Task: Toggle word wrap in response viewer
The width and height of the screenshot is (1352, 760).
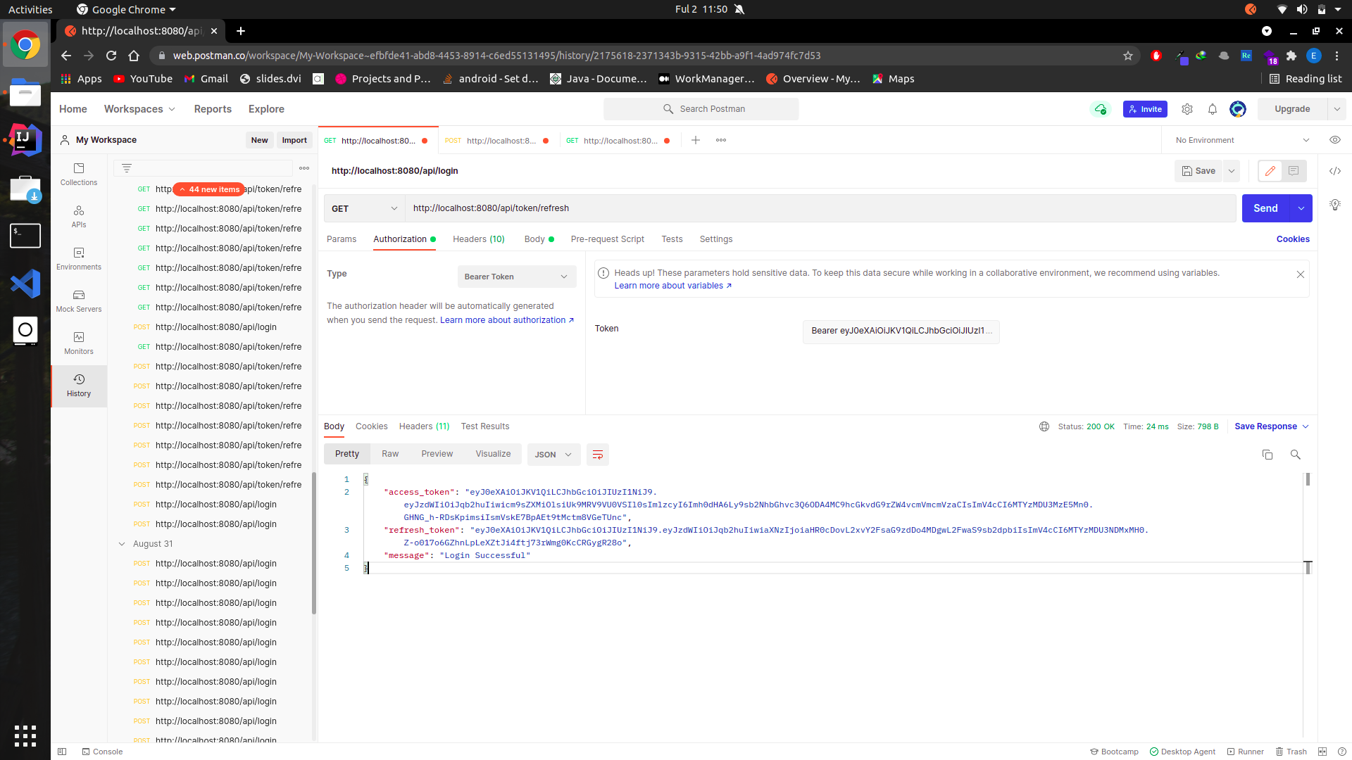Action: click(x=597, y=455)
